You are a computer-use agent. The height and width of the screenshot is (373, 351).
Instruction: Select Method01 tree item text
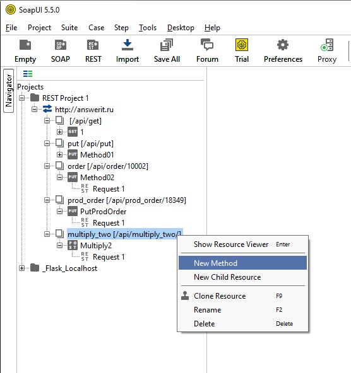point(97,154)
